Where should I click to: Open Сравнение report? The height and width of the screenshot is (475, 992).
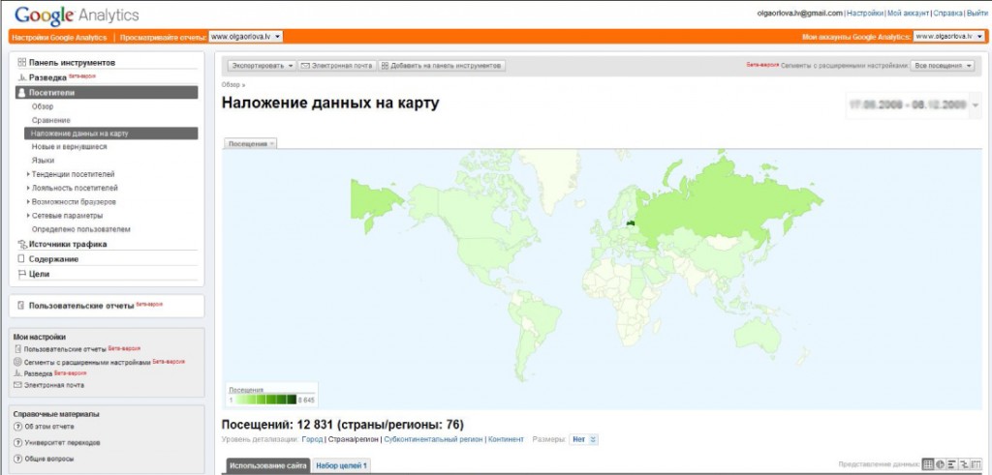(51, 120)
